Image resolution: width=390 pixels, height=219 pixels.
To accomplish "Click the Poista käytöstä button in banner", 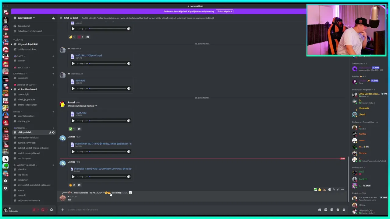I will point(225,12).
